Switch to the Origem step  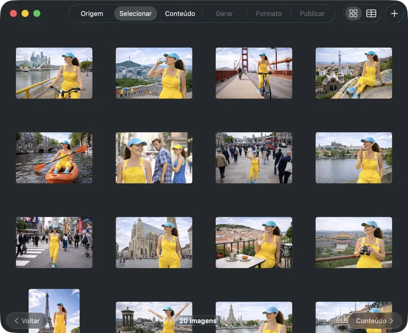[x=92, y=14]
